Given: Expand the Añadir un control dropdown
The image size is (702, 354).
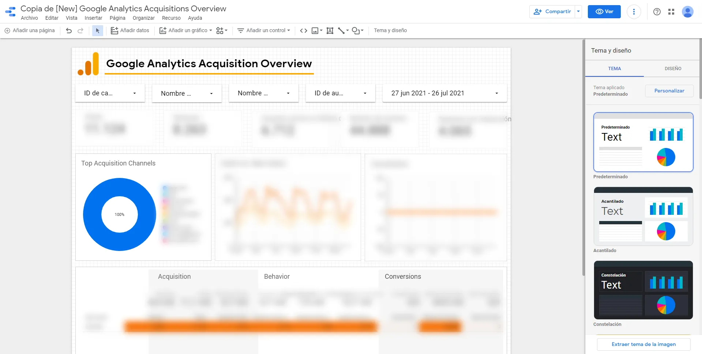Looking at the screenshot, I should (264, 31).
